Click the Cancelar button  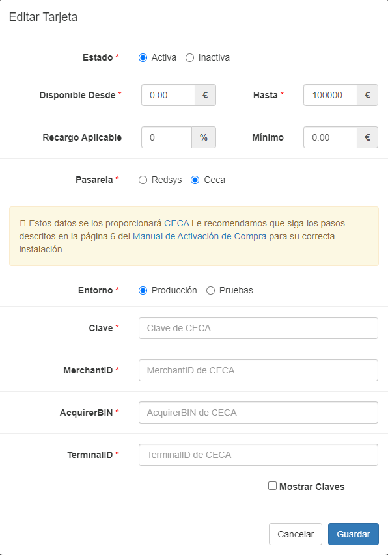tap(296, 534)
